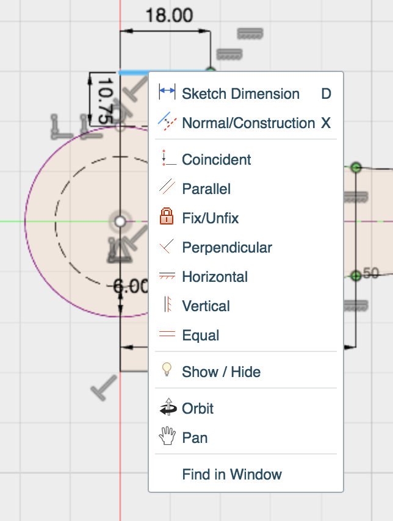Click the Horizontal constraint icon
This screenshot has height=521, width=393.
point(167,276)
